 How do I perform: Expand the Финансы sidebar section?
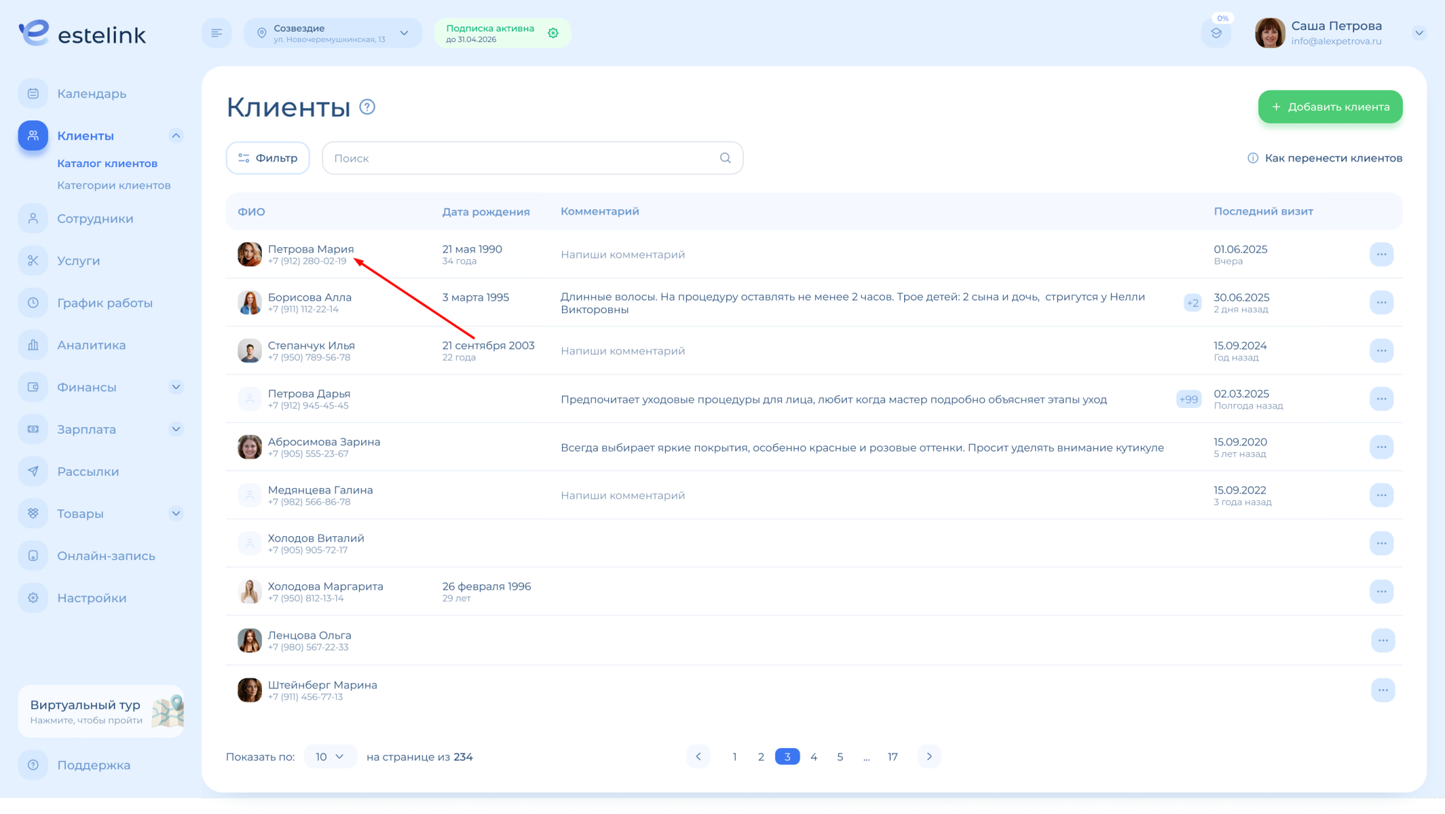(176, 387)
